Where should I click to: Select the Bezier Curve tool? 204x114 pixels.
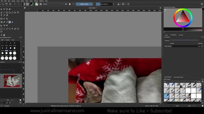tap(18, 13)
